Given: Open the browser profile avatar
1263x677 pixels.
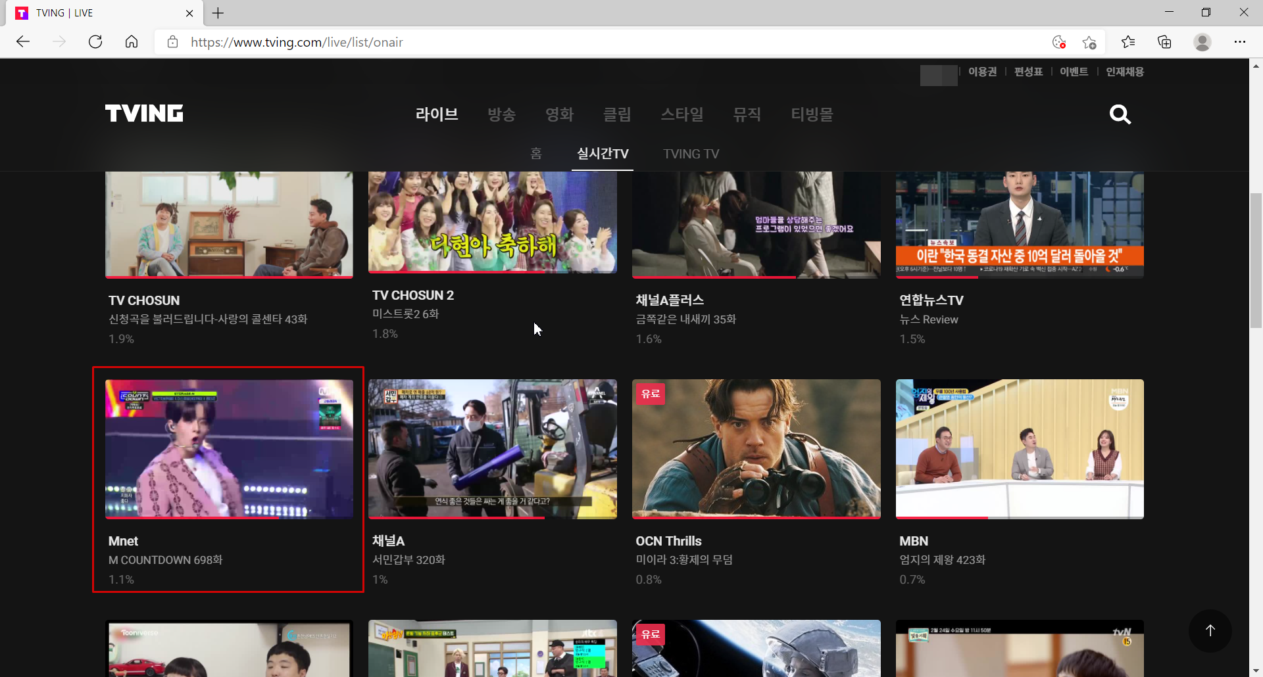Looking at the screenshot, I should point(1202,42).
